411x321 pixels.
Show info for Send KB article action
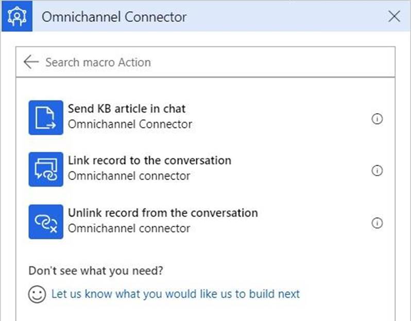[377, 119]
